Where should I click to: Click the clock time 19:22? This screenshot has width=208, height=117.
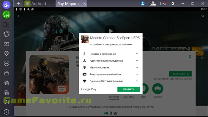tap(204, 9)
